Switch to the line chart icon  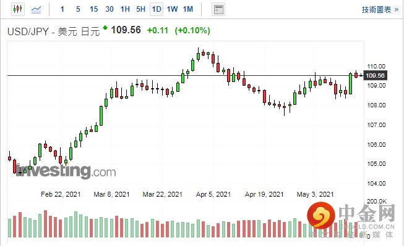(36, 9)
